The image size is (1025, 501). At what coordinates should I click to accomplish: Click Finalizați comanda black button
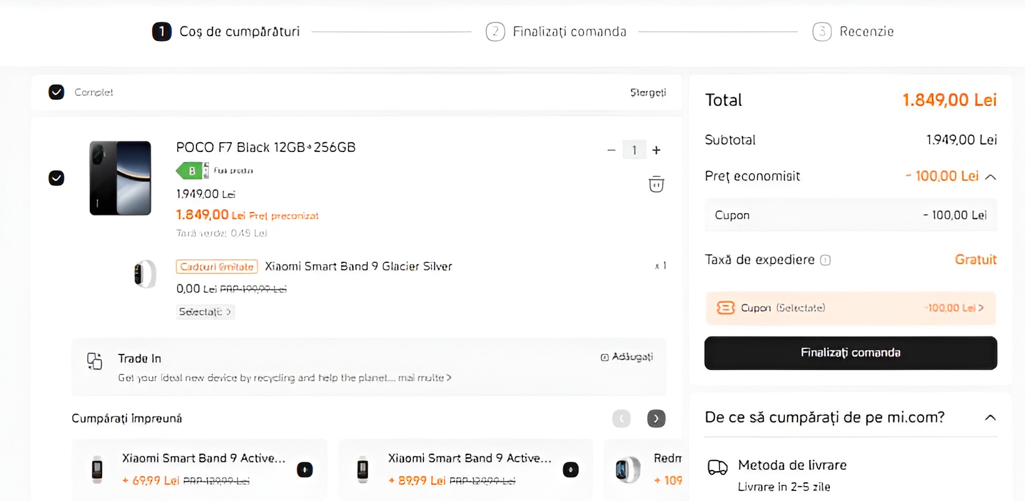850,353
